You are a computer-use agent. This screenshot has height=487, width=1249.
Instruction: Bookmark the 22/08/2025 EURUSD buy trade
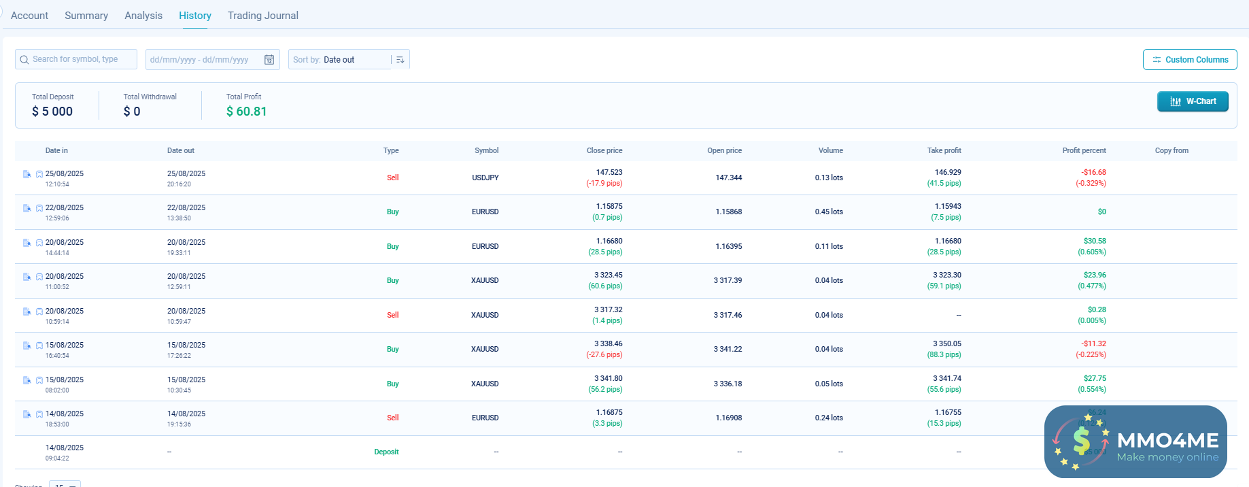[x=39, y=209]
